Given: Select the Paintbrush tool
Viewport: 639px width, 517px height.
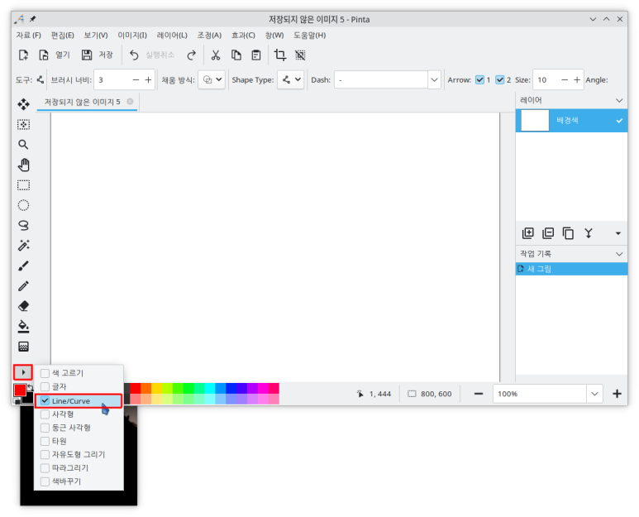Looking at the screenshot, I should (x=23, y=266).
